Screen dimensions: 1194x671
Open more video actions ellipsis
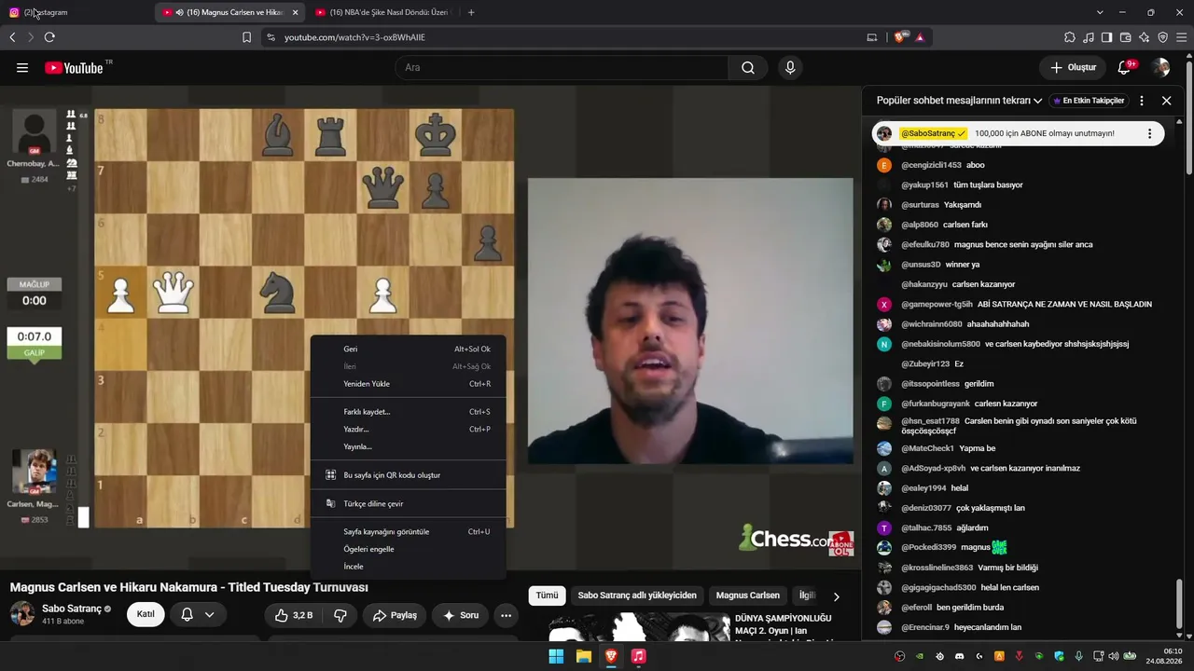point(506,615)
